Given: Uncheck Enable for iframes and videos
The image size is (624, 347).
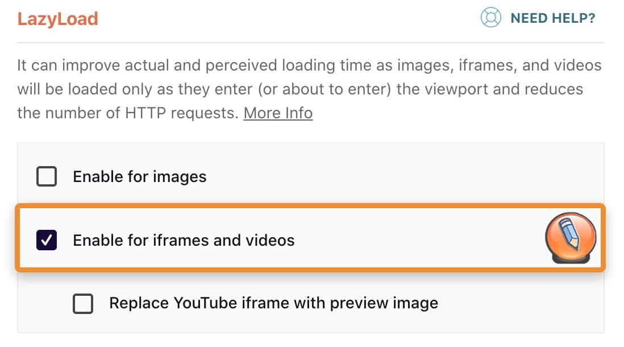Looking at the screenshot, I should click(x=47, y=239).
